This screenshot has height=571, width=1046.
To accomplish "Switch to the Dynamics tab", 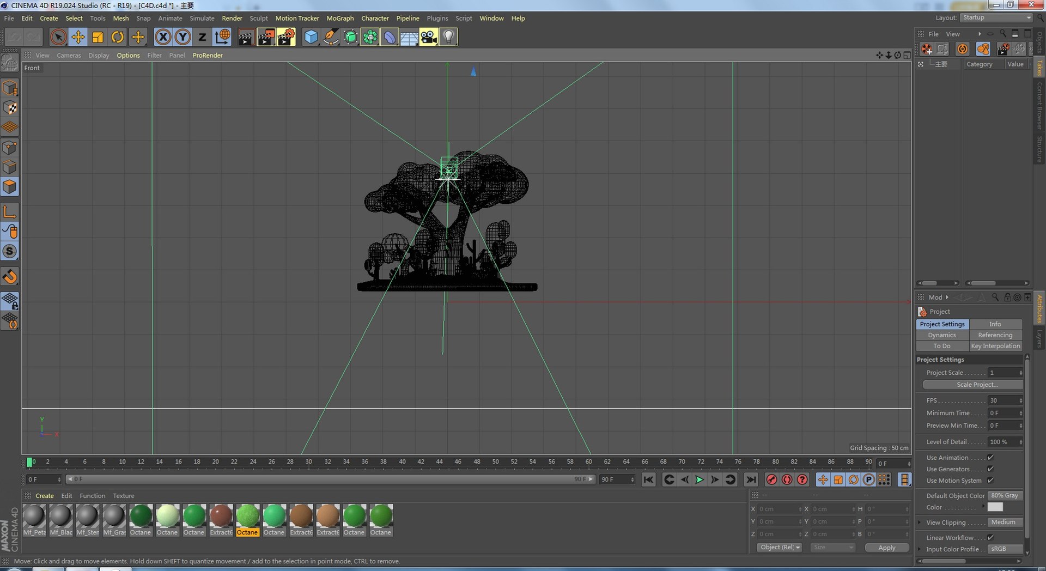I will (x=942, y=335).
